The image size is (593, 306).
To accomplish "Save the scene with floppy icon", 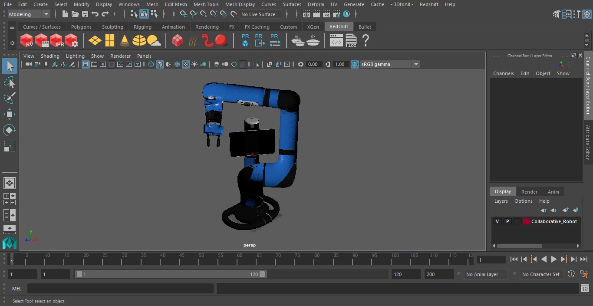I will [85, 14].
